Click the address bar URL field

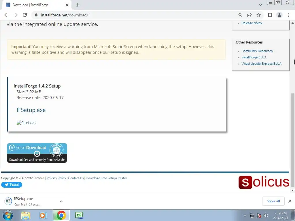pyautogui.click(x=135, y=15)
